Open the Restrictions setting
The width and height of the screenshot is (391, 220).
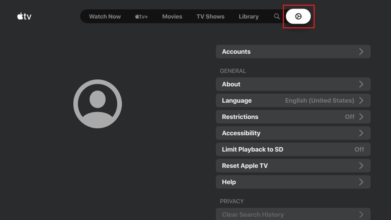tap(293, 117)
